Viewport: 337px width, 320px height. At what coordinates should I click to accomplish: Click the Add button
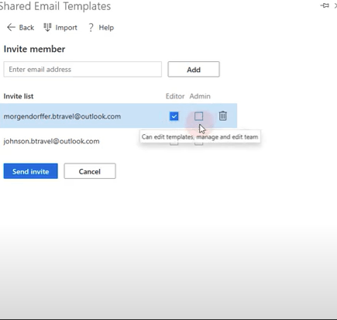click(194, 69)
